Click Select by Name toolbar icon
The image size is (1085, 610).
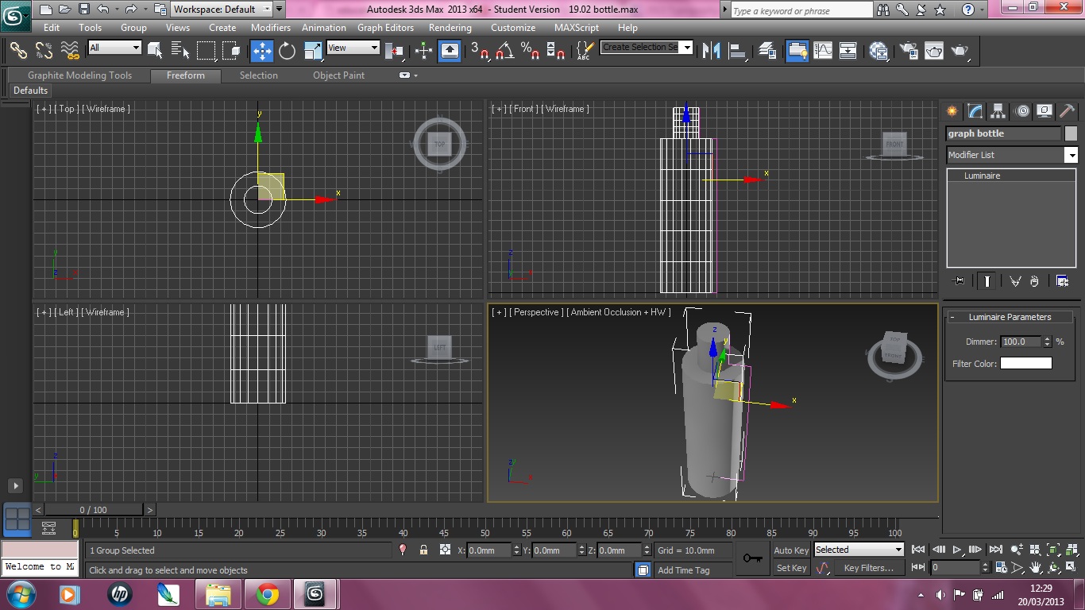180,50
